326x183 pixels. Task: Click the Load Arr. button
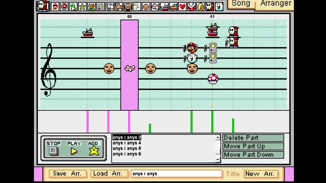pyautogui.click(x=109, y=174)
